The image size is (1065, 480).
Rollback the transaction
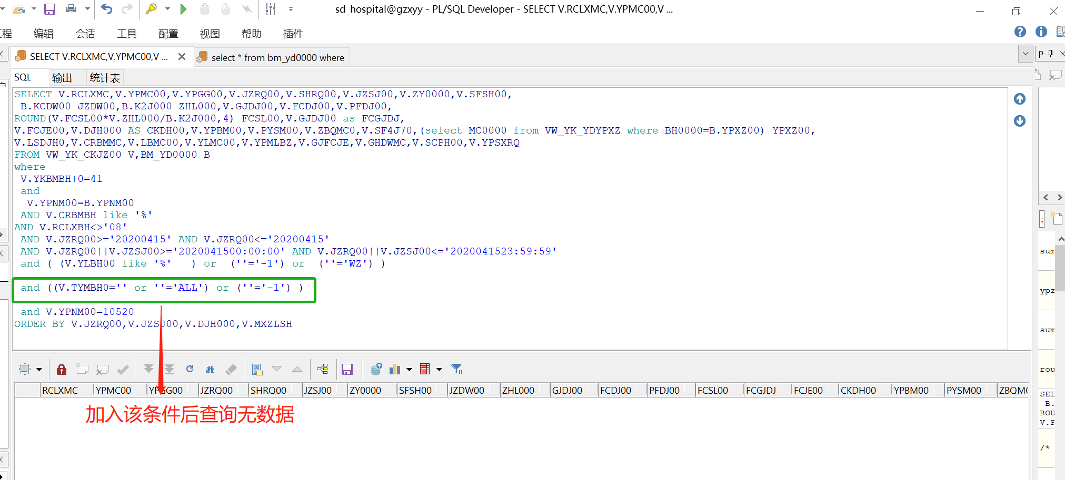pyautogui.click(x=225, y=9)
